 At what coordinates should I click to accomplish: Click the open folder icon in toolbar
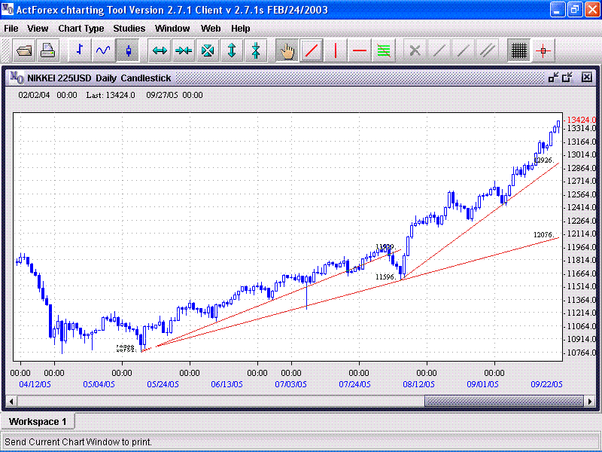[24, 51]
